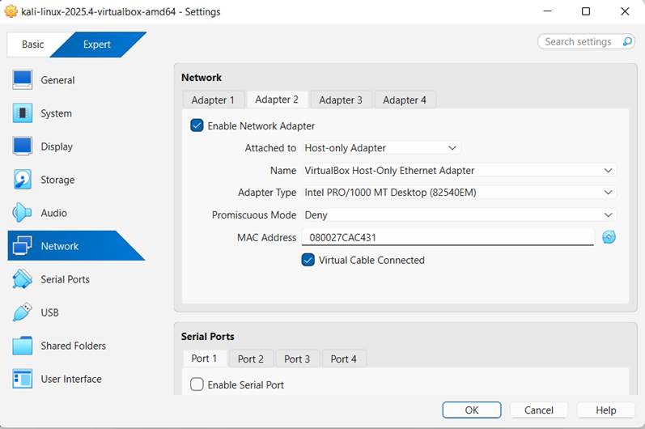The image size is (645, 429).
Task: Open General settings via monitor icon
Action: pyautogui.click(x=23, y=80)
